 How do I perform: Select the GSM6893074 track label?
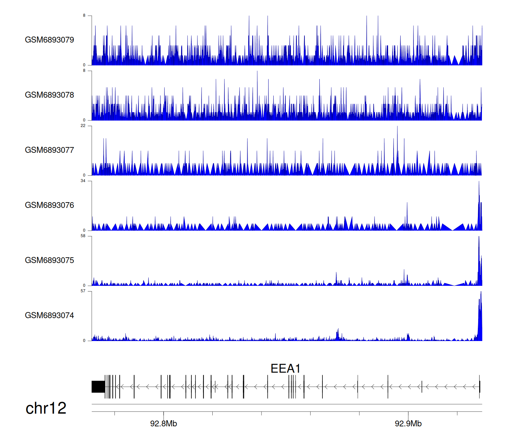coord(49,316)
